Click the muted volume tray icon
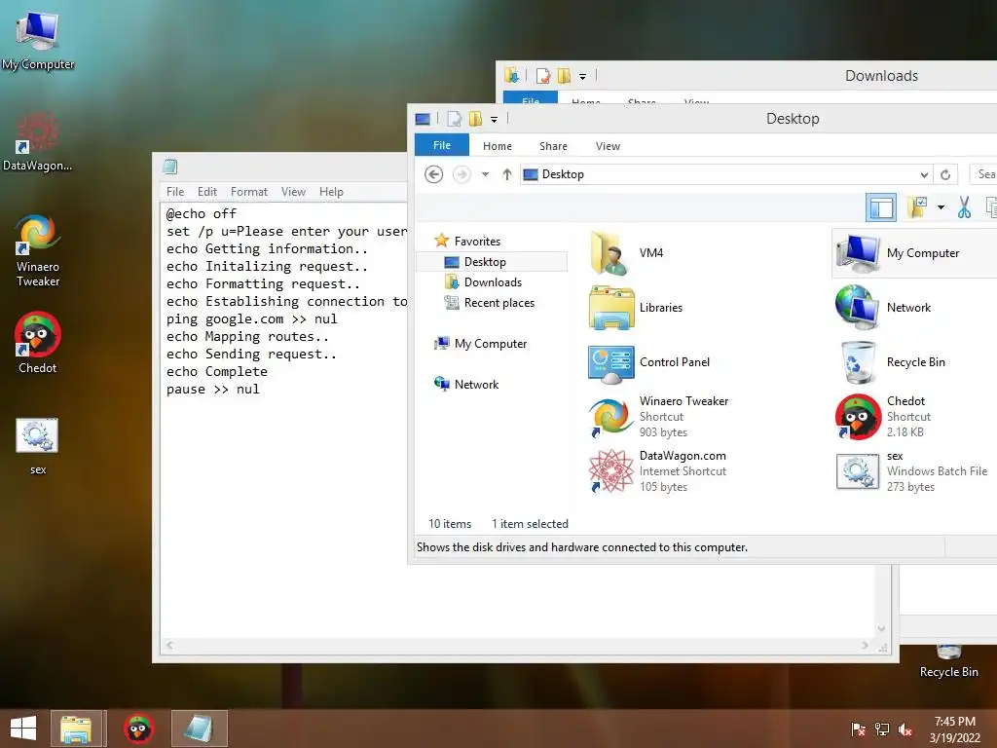This screenshot has height=748, width=997. coord(905,729)
